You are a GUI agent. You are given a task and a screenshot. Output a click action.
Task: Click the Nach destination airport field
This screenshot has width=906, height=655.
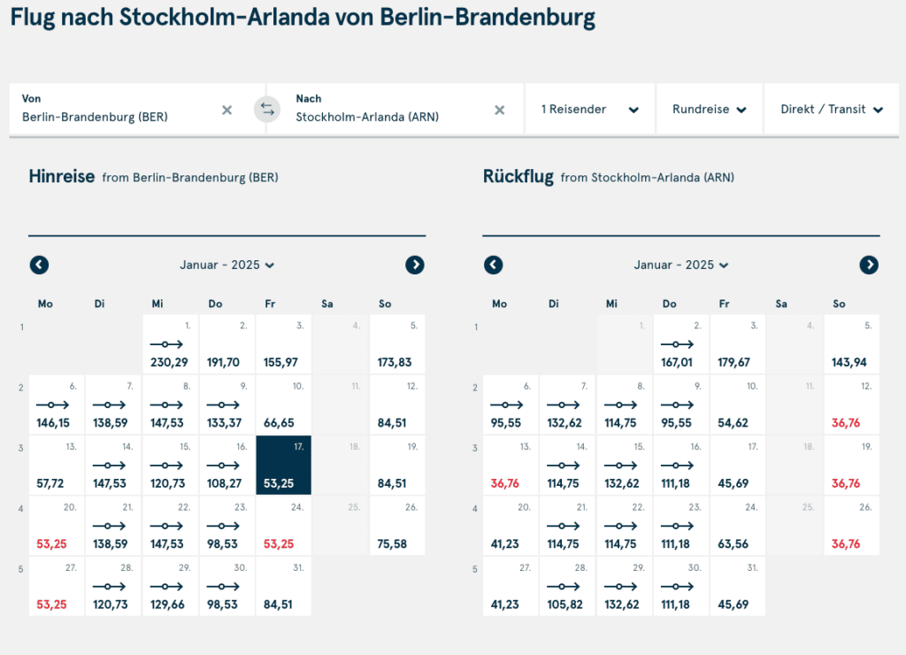tap(389, 110)
